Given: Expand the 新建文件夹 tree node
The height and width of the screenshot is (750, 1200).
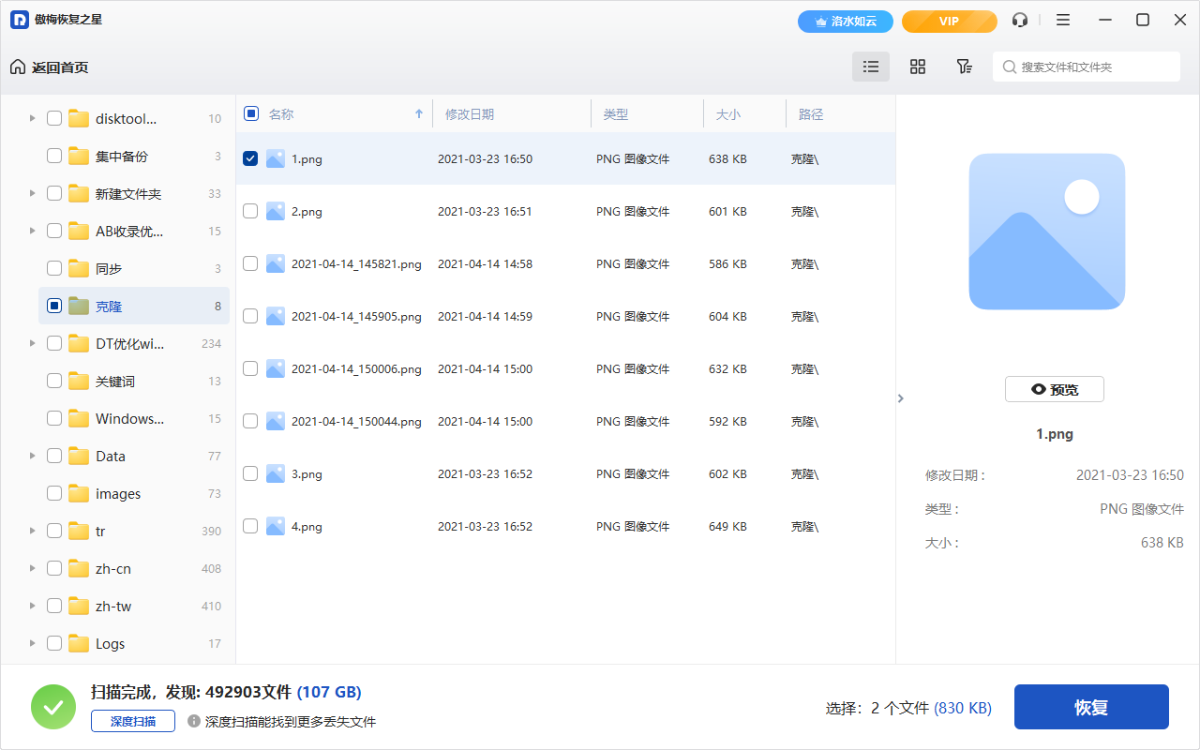Looking at the screenshot, I should coord(32,193).
